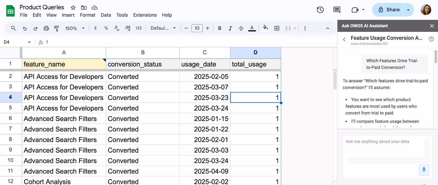This screenshot has height=185, width=438.
Task: Format as percent
Action: point(106,28)
